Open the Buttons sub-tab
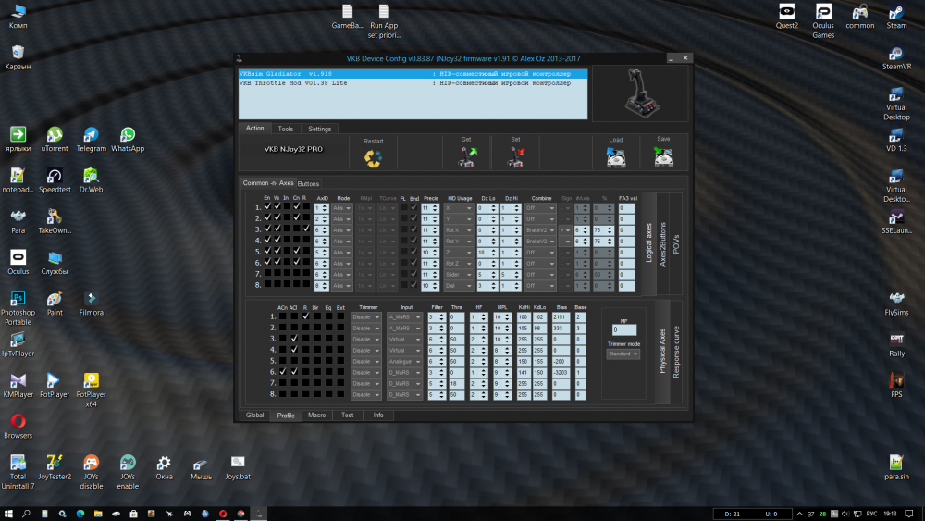The image size is (925, 521). [308, 183]
